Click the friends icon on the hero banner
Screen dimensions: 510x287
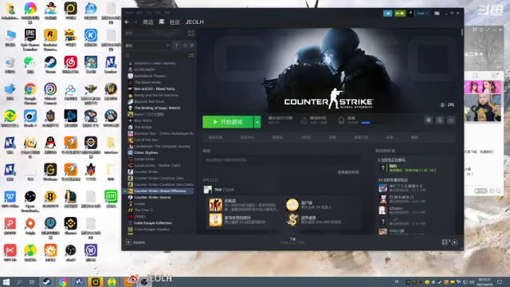pos(442,104)
